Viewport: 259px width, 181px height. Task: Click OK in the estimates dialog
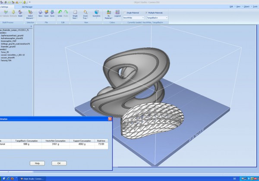pos(59,163)
